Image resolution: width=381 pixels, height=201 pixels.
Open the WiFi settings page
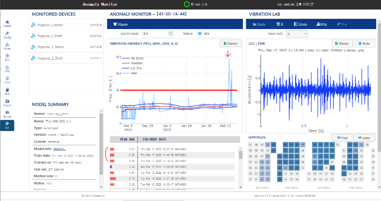pyautogui.click(x=7, y=58)
